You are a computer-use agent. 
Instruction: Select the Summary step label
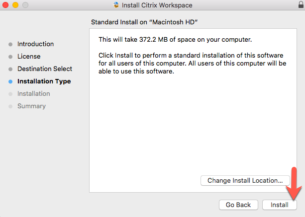pos(31,106)
